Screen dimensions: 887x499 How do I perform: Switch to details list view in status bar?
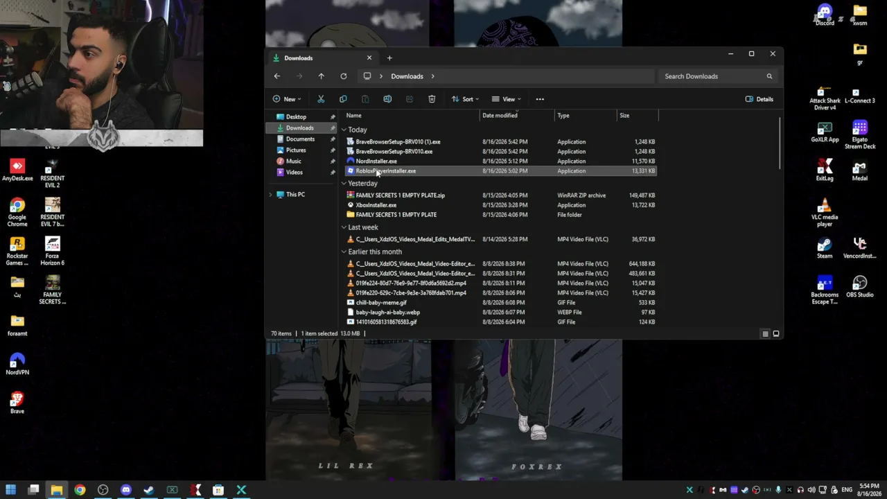[765, 334]
